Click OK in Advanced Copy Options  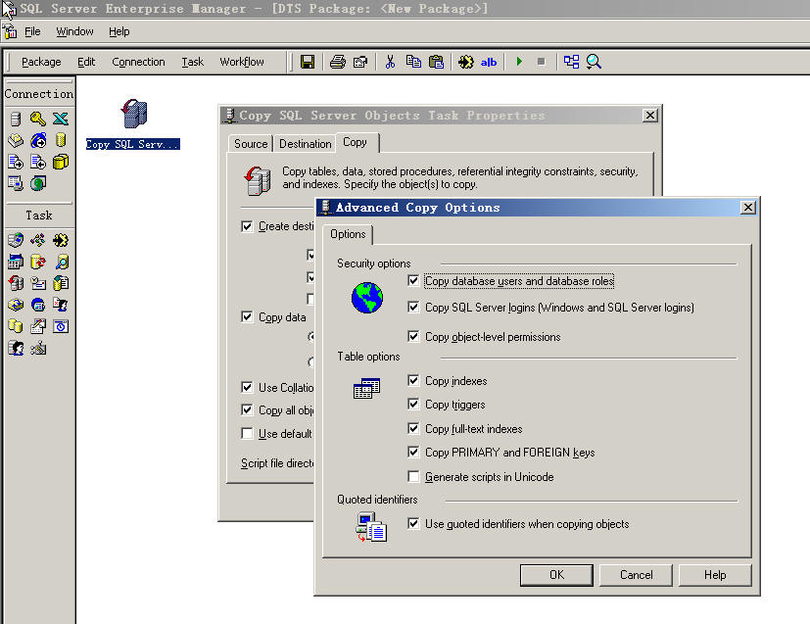(x=556, y=575)
